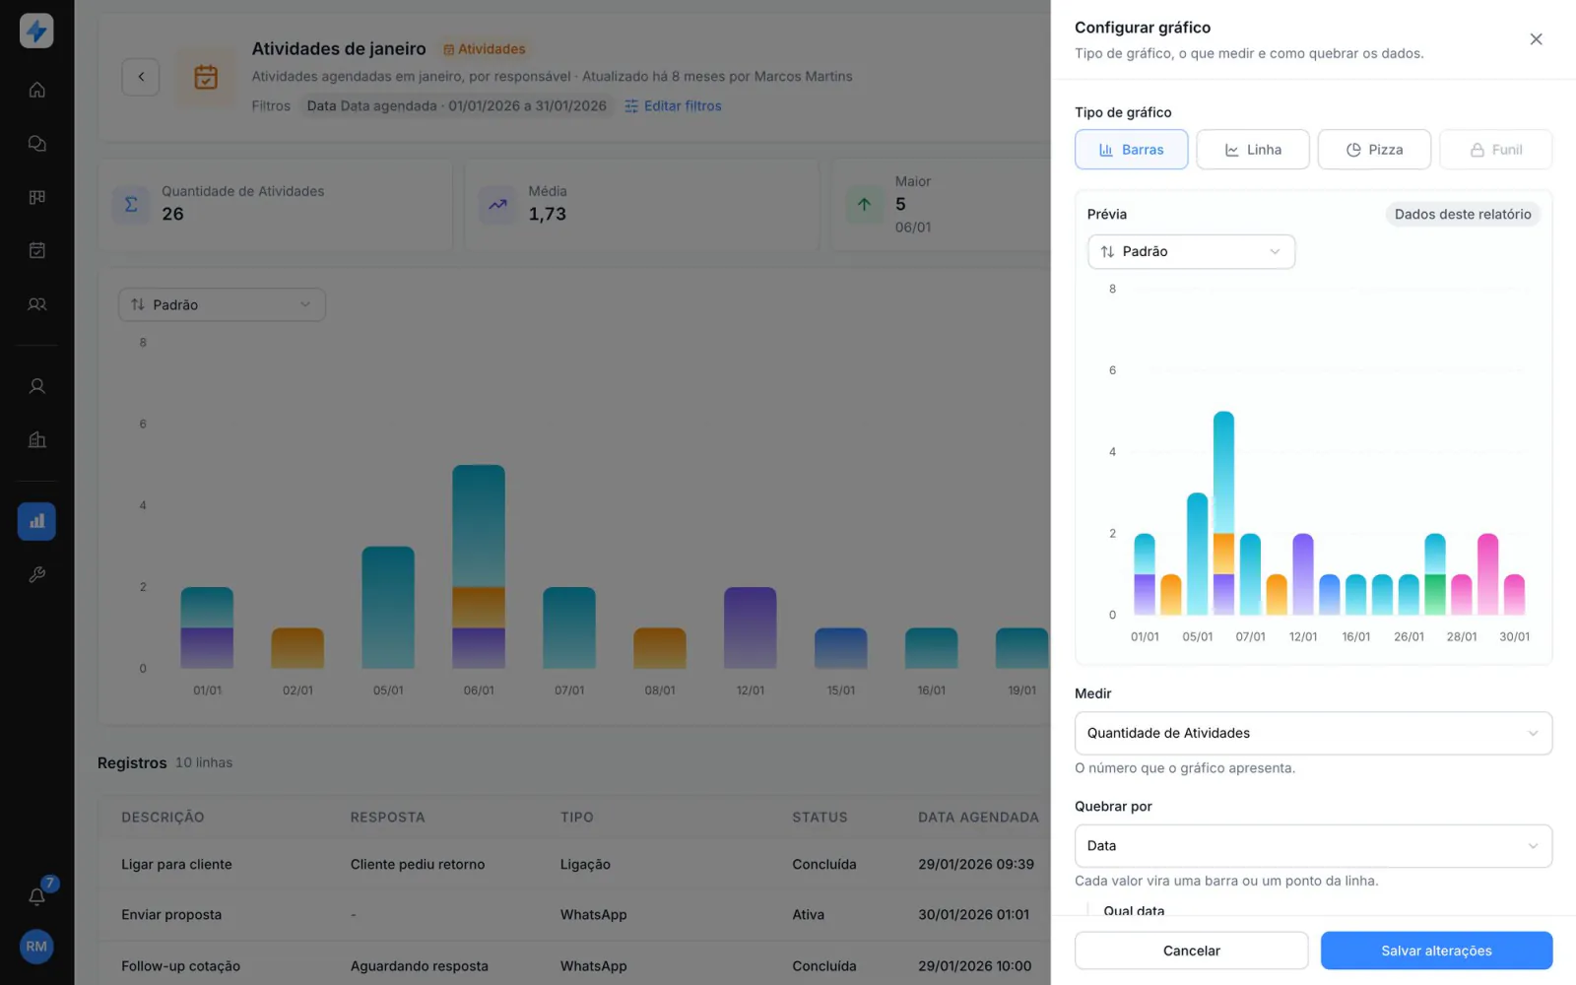Open the calendar tasks sidebar icon

36,250
